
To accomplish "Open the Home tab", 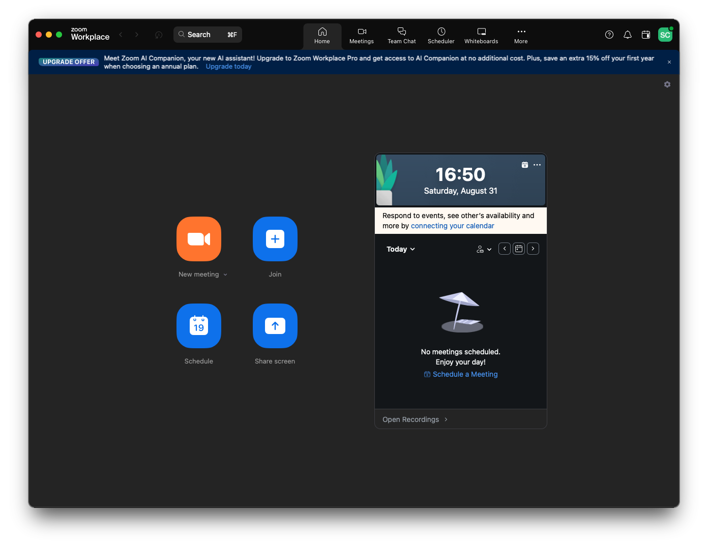I will point(322,36).
